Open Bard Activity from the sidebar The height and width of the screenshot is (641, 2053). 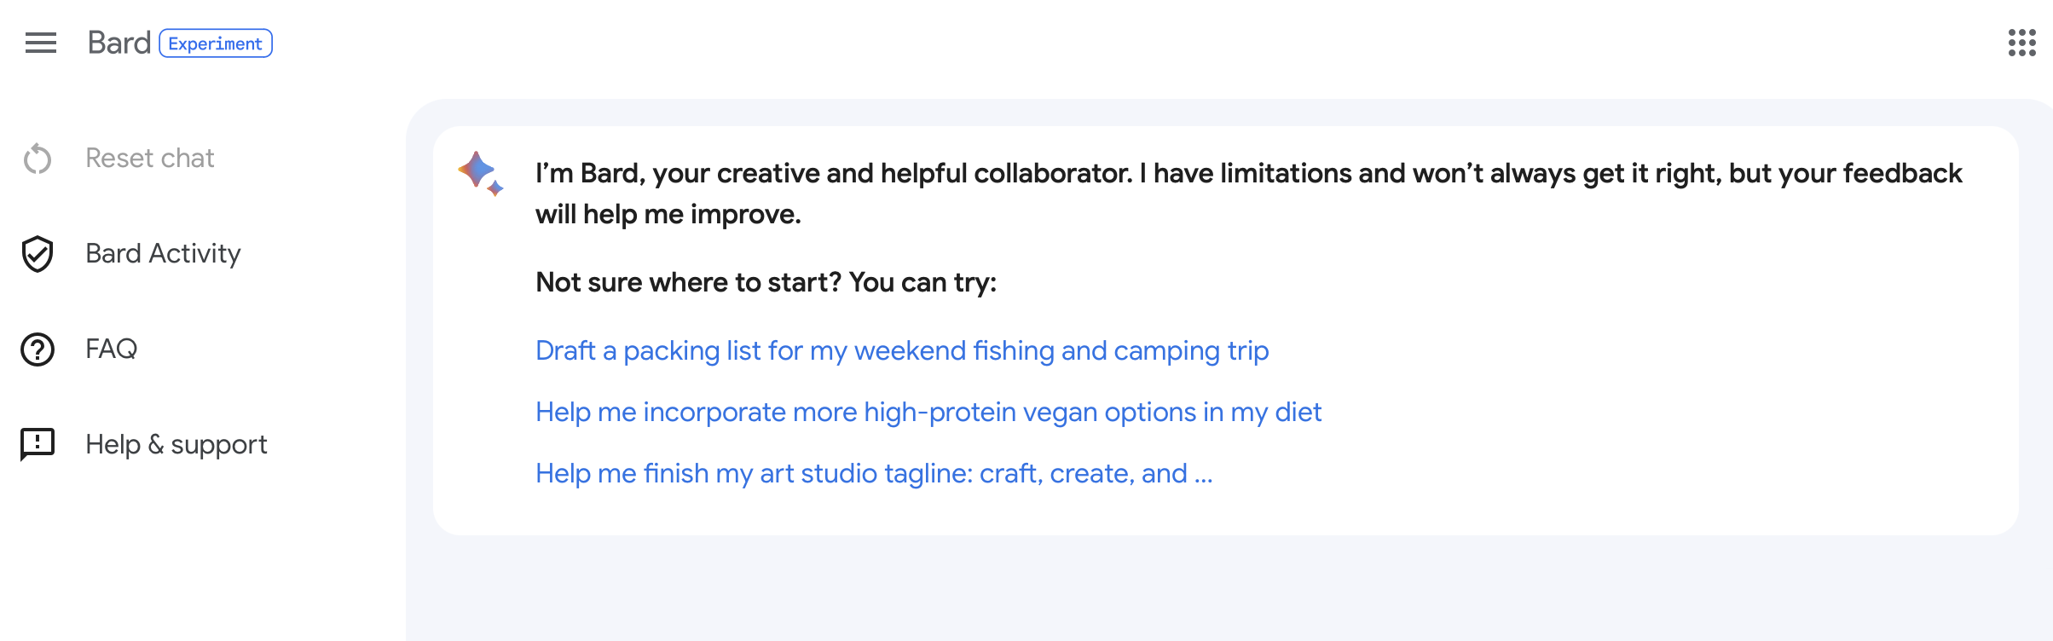tap(163, 254)
